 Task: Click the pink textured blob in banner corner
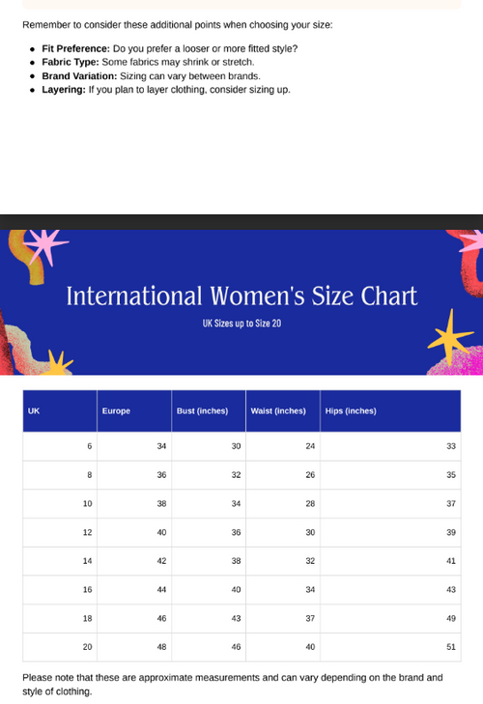coord(456,360)
